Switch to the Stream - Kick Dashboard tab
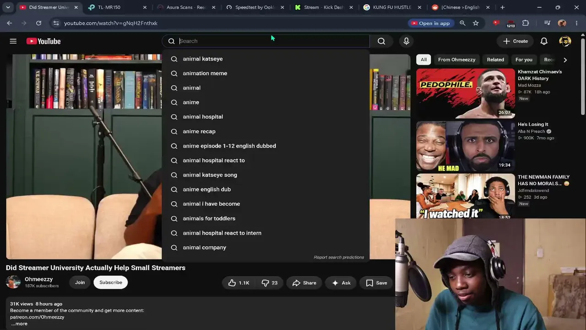Viewport: 586px width, 330px height. tap(324, 7)
